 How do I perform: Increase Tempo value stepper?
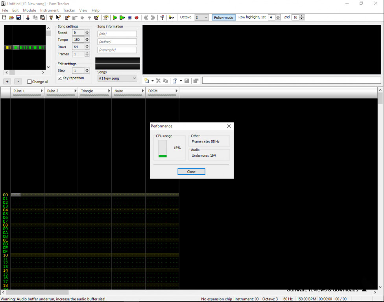tap(87, 38)
